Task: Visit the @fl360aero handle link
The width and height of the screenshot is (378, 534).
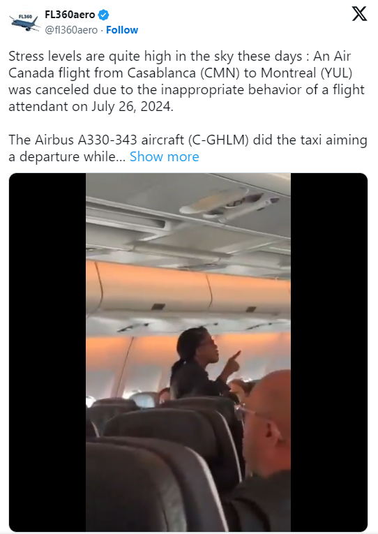Action: click(x=71, y=30)
